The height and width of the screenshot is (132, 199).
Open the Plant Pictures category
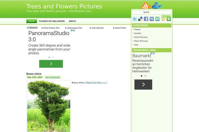pyautogui.click(x=141, y=41)
